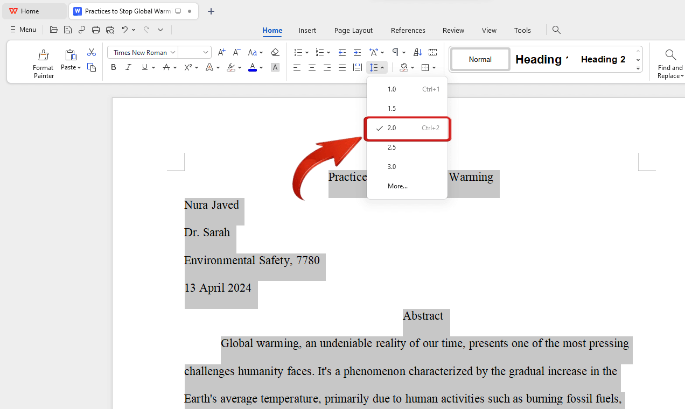This screenshot has height=409, width=685.
Task: Click the center alignment icon
Action: (x=312, y=67)
